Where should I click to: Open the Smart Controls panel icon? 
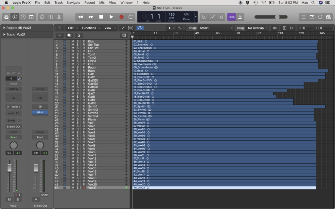coord(42,17)
